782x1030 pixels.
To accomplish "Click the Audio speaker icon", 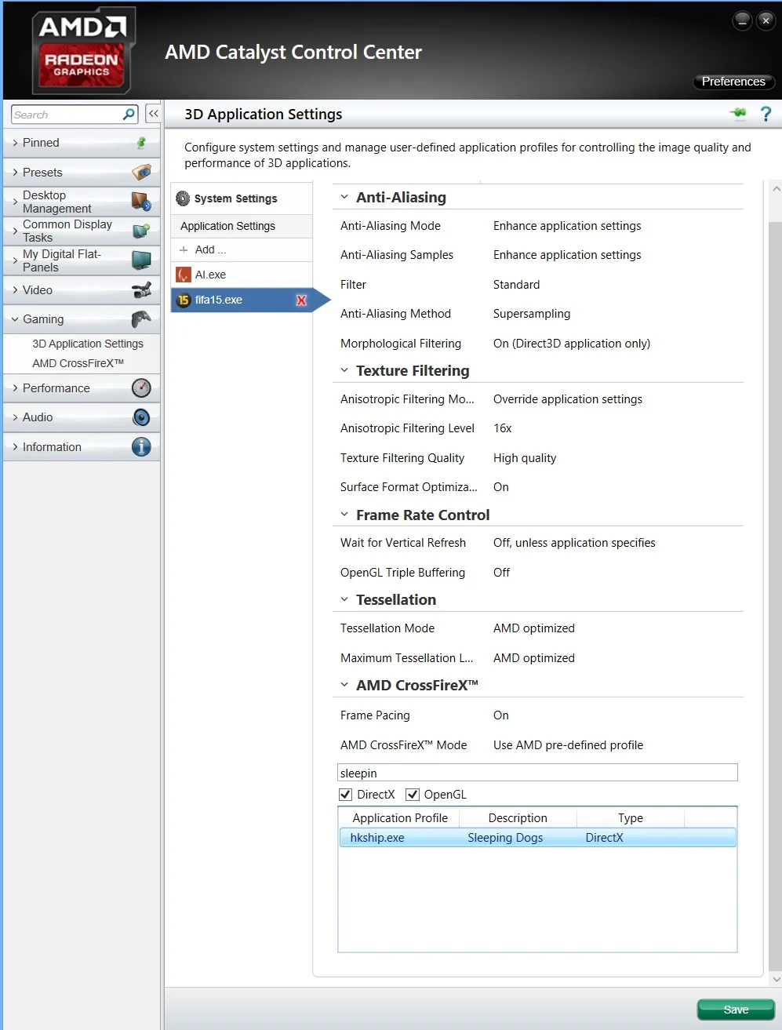I will pyautogui.click(x=141, y=417).
